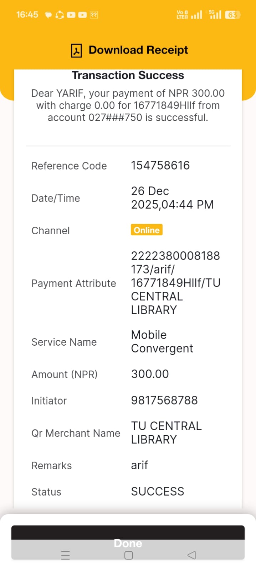Tap the SUCCESS status value
This screenshot has height=571, width=256.
pyautogui.click(x=158, y=491)
